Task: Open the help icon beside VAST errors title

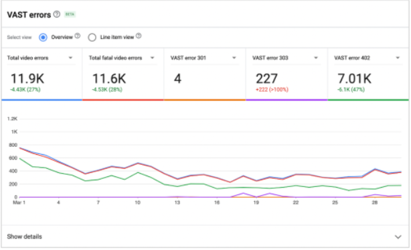Action: coord(57,14)
